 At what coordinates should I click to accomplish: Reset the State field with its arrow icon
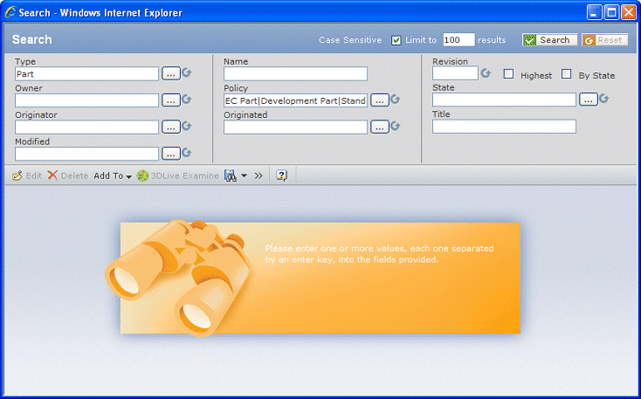point(603,99)
